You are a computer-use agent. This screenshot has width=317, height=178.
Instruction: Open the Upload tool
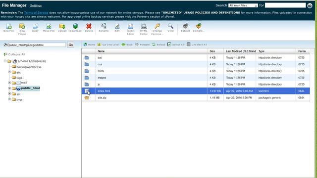point(62,28)
